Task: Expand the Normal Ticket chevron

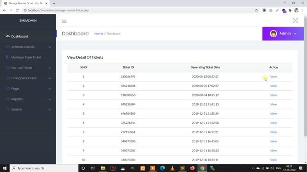Action: pos(50,68)
